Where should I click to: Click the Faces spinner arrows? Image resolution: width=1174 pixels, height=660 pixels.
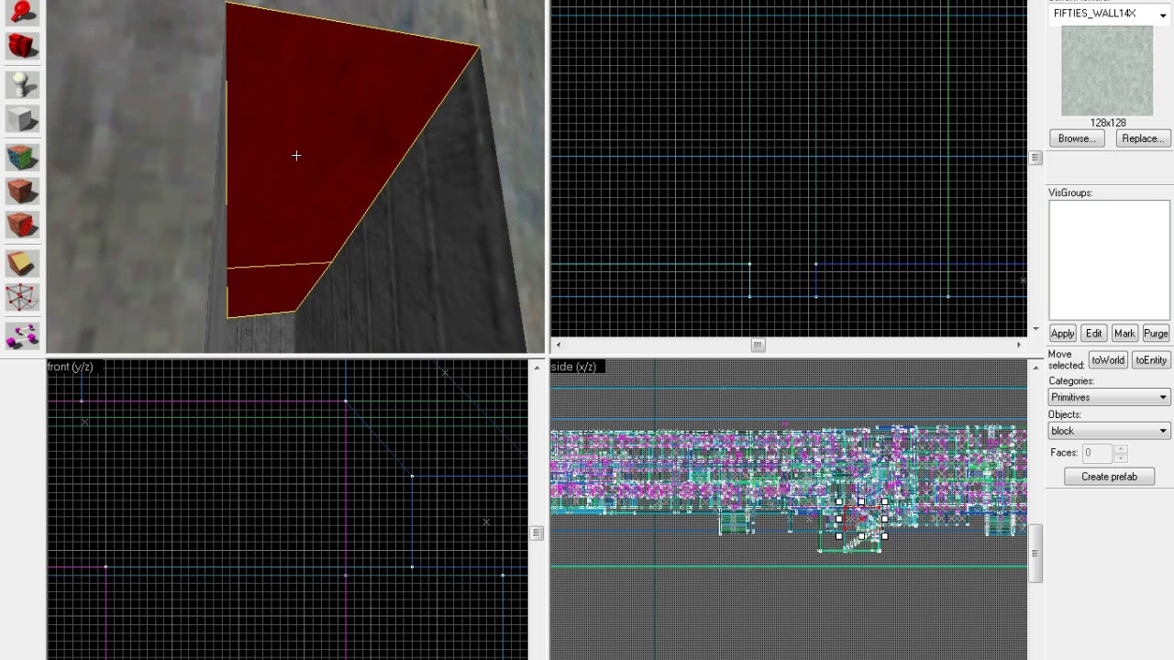tap(1120, 453)
